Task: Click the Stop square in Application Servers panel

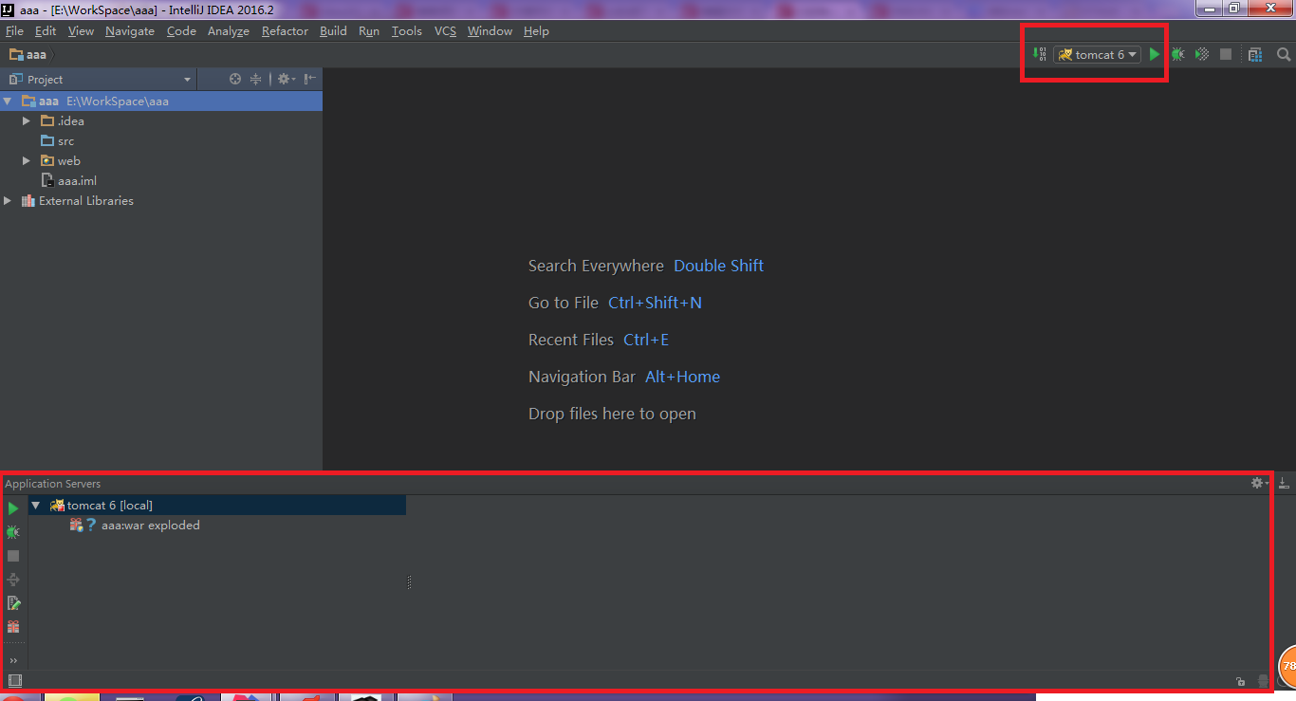Action: point(13,556)
